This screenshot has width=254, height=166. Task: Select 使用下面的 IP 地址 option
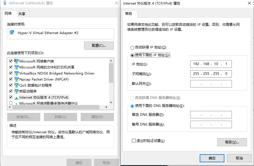coord(132,55)
